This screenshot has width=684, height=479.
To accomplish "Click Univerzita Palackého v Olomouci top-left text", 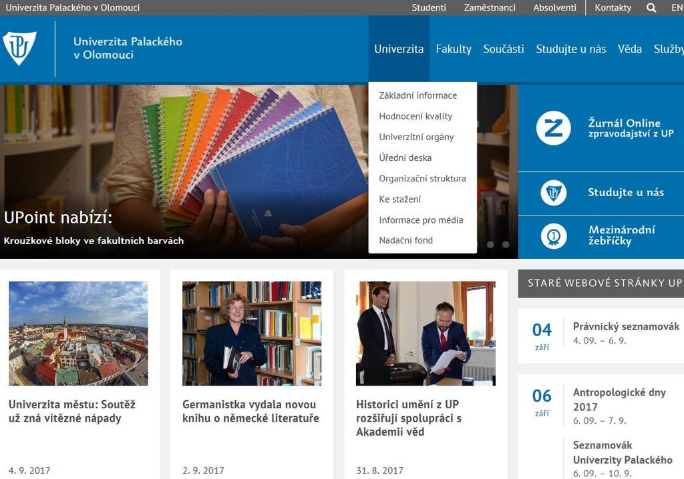I will pos(72,7).
